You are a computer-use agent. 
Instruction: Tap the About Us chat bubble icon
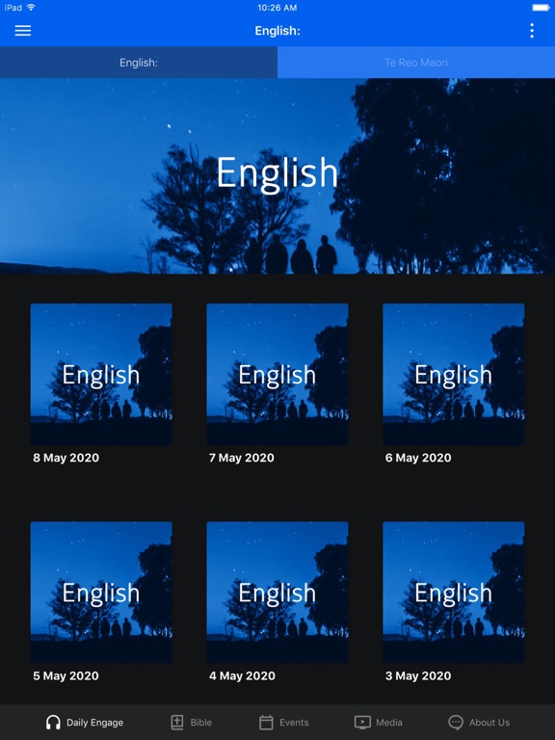[x=456, y=722]
